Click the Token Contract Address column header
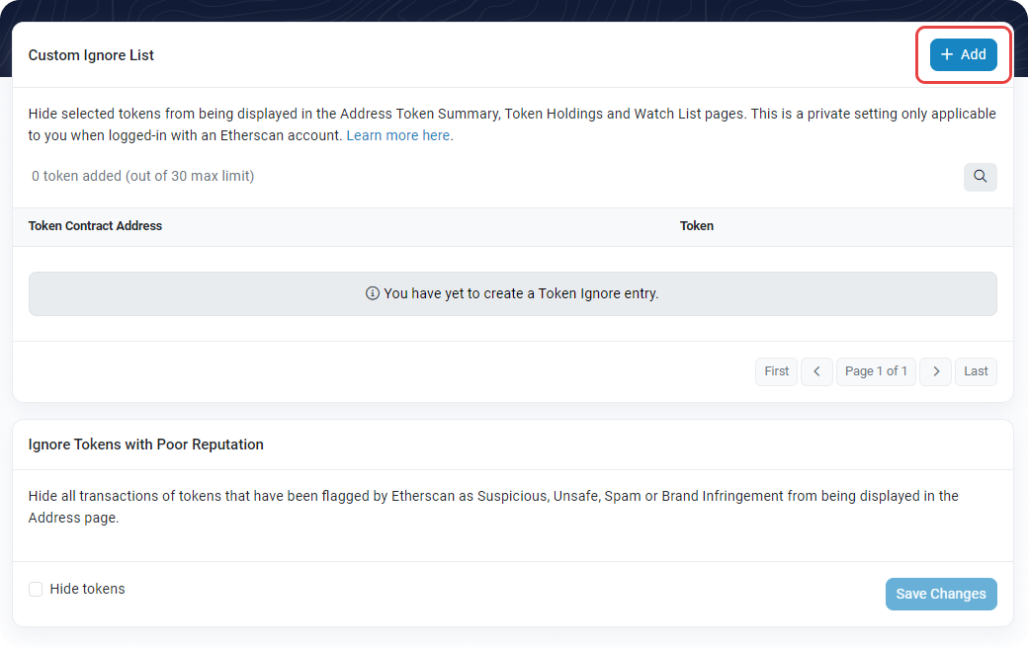1028x647 pixels. (x=95, y=226)
